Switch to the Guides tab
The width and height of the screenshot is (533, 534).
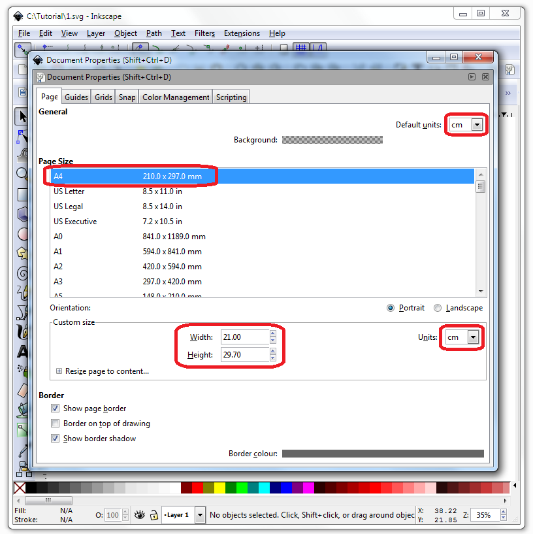click(x=76, y=97)
